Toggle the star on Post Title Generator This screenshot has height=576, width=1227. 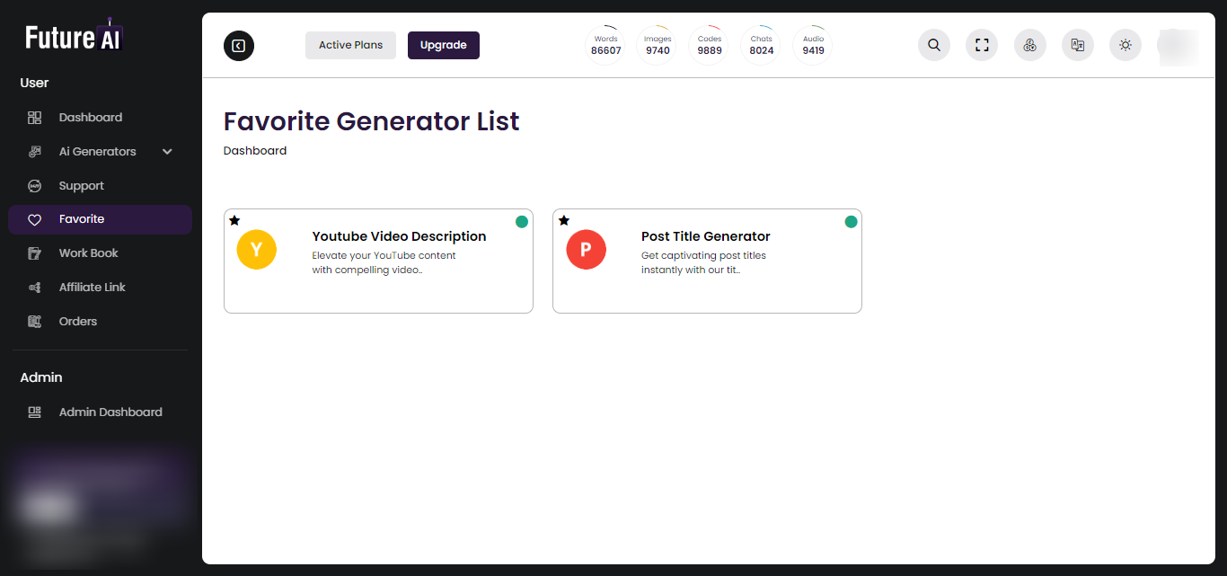[564, 220]
